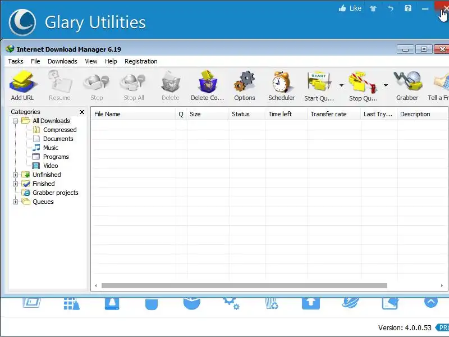
Task: Open the Registration menu
Action: pyautogui.click(x=141, y=61)
